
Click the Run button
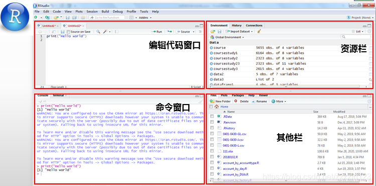pyautogui.click(x=157, y=32)
